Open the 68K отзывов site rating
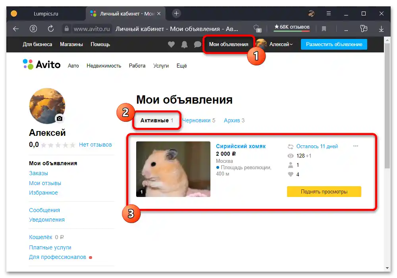Viewport: 397px width, 278px height. tap(292, 27)
